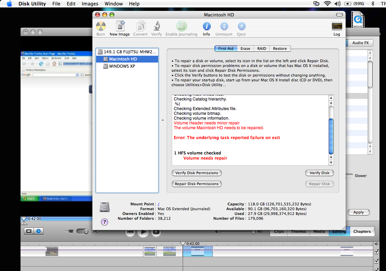Switch to the Erase tab
The image size is (386, 271).
(245, 49)
